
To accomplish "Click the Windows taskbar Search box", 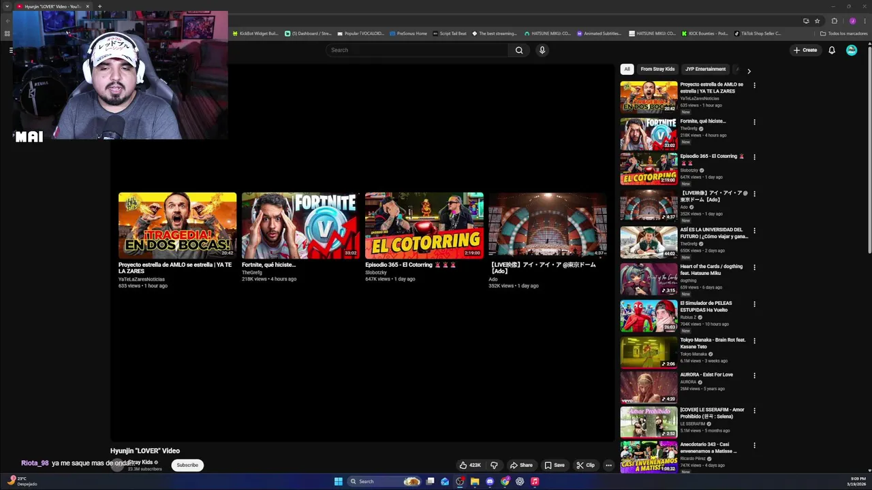I will tap(384, 481).
